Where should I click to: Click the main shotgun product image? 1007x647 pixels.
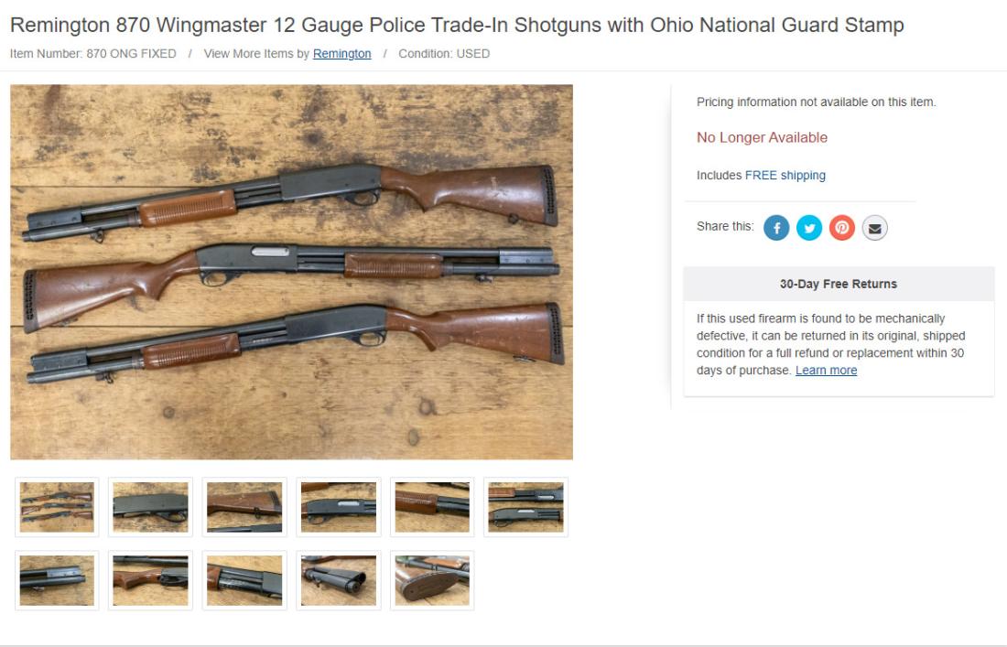(x=291, y=272)
